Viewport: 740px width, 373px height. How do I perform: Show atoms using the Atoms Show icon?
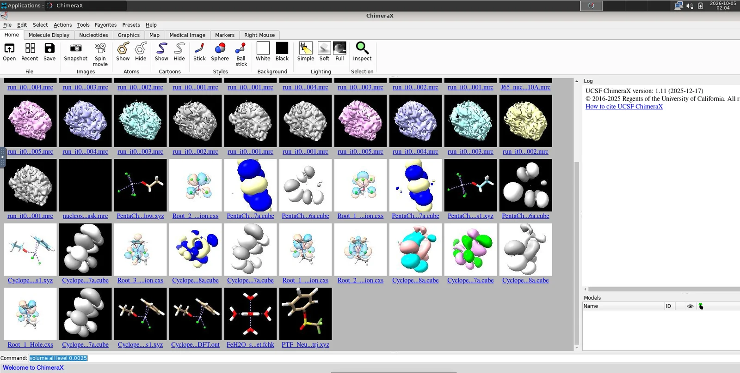click(123, 51)
